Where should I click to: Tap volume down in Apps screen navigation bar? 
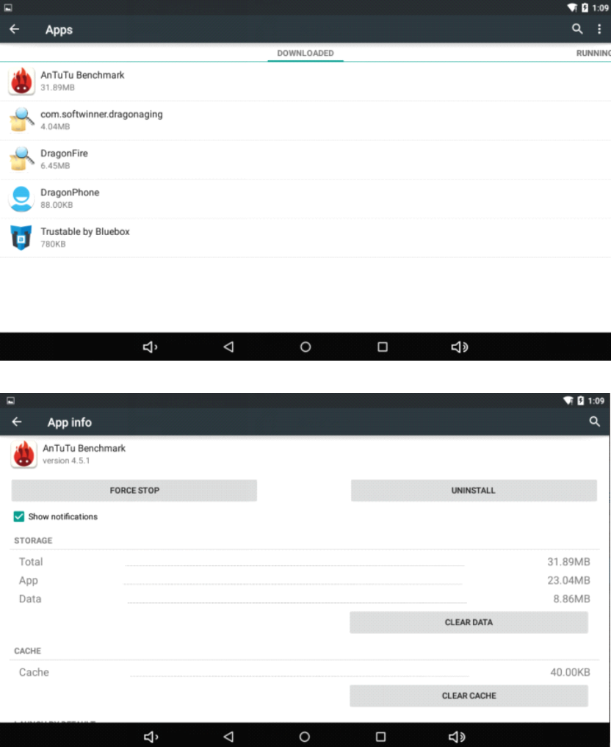[150, 347]
